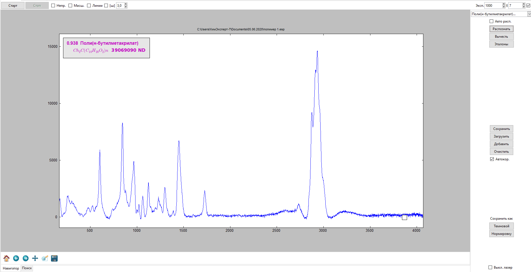
Task: Save as Темновой spectrum
Action: point(501,226)
